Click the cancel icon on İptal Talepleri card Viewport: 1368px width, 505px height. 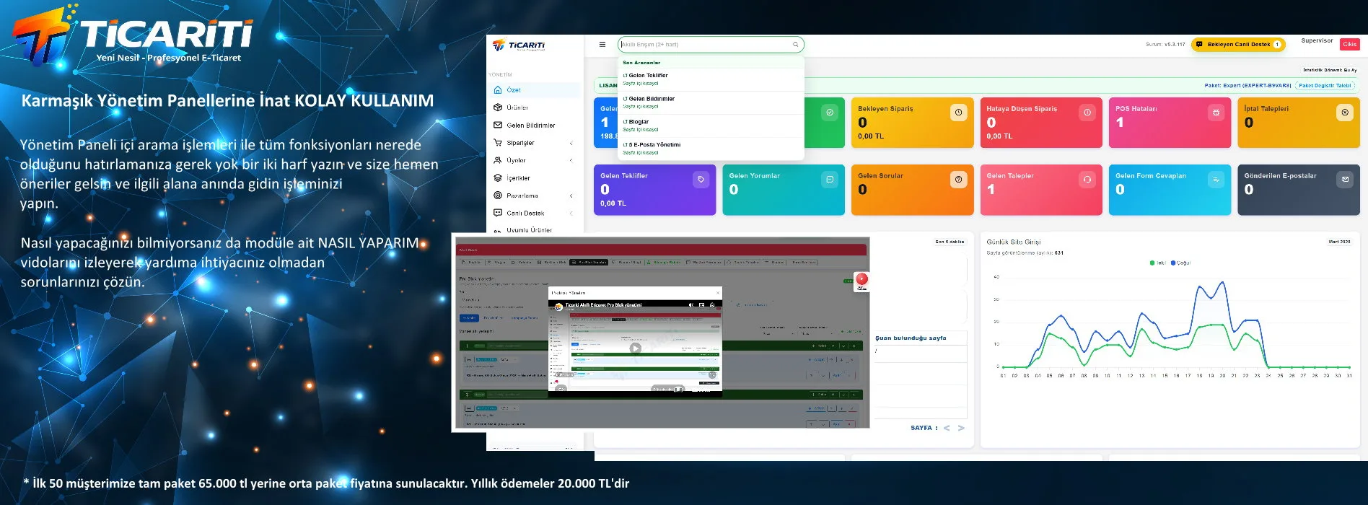1345,113
